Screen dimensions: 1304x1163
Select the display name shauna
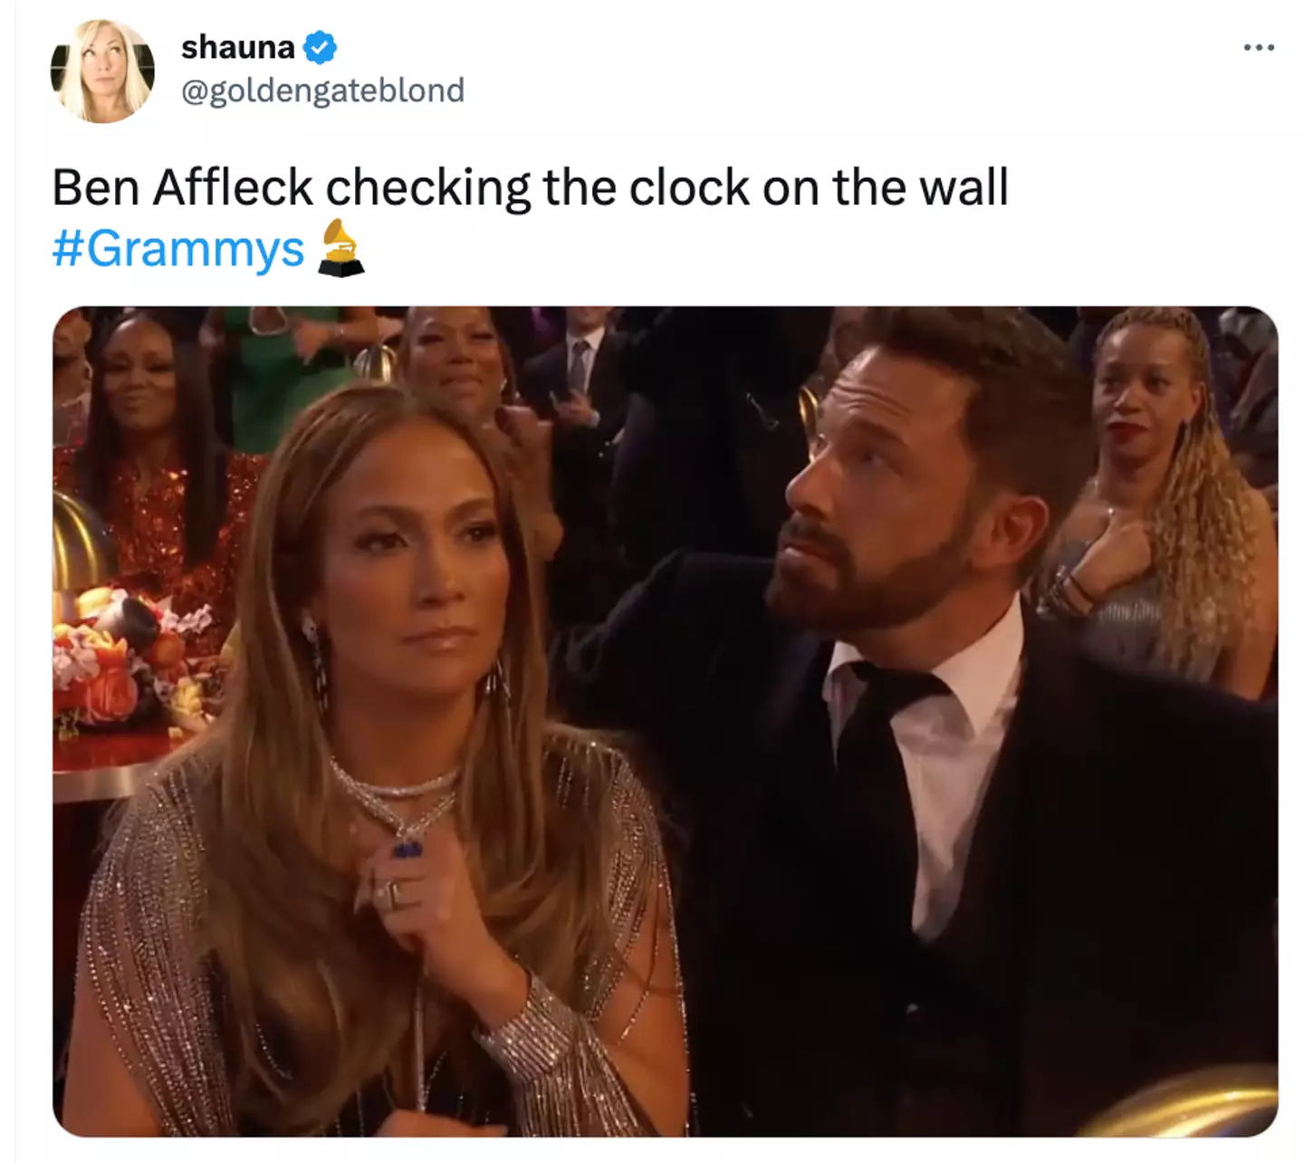238,47
